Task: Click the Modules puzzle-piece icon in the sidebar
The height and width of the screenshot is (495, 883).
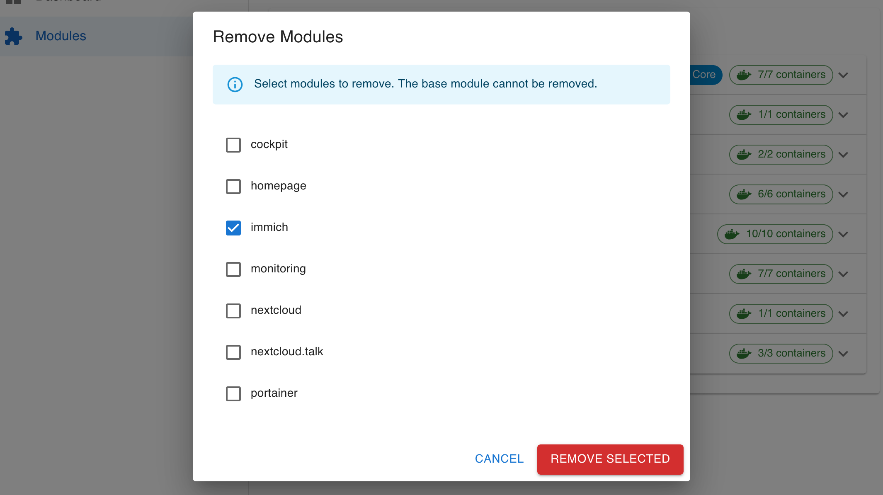Action: click(13, 36)
